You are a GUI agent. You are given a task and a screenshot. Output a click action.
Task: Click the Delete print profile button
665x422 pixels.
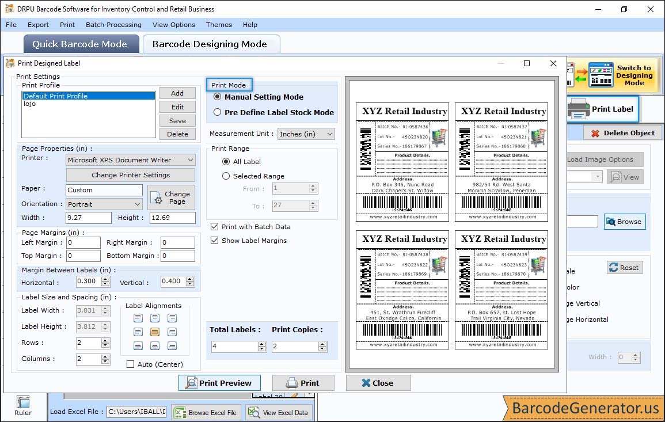click(x=177, y=134)
